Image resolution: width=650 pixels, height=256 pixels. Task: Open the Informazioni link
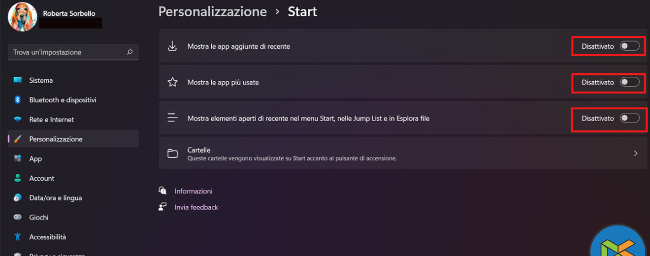(x=194, y=191)
